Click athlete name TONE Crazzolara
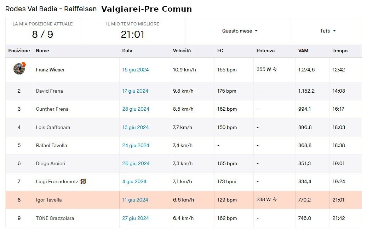This screenshot has width=367, height=233. click(x=55, y=218)
